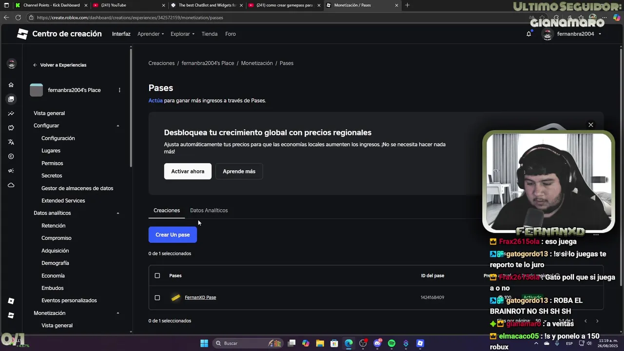Viewport: 624px width, 351px height.
Task: Open Retención in the sidebar
Action: 53,226
